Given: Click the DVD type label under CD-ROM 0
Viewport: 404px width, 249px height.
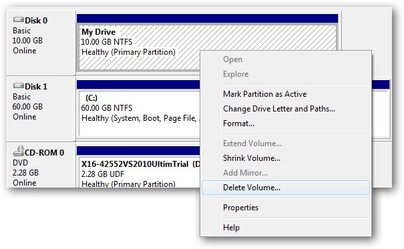Looking at the screenshot, I should [20, 163].
